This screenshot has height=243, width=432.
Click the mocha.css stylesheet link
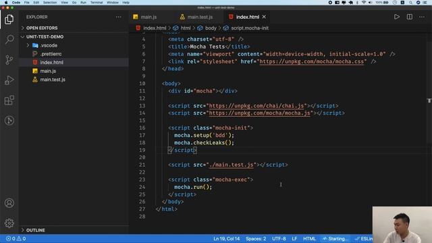point(311,61)
